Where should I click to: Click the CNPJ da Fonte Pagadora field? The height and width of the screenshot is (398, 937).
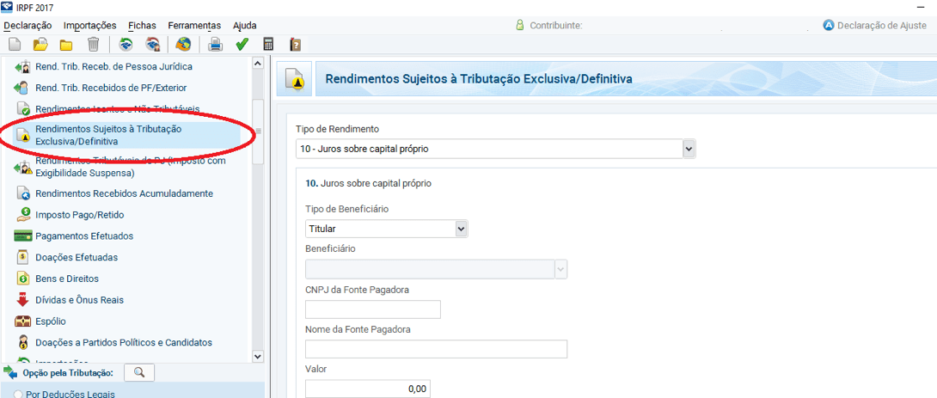(372, 309)
